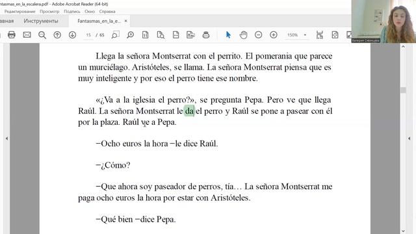Activate the selection arrow tool

pyautogui.click(x=228, y=34)
